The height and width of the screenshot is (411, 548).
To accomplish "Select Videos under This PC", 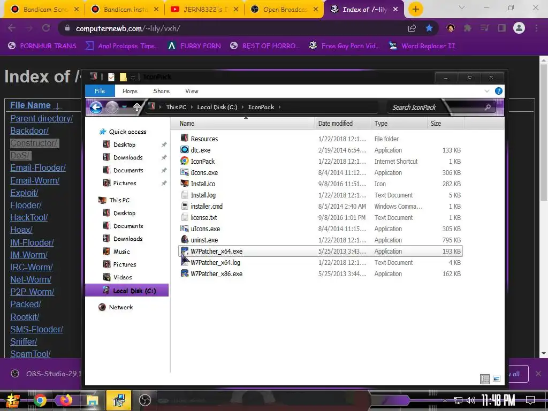I will pyautogui.click(x=123, y=277).
